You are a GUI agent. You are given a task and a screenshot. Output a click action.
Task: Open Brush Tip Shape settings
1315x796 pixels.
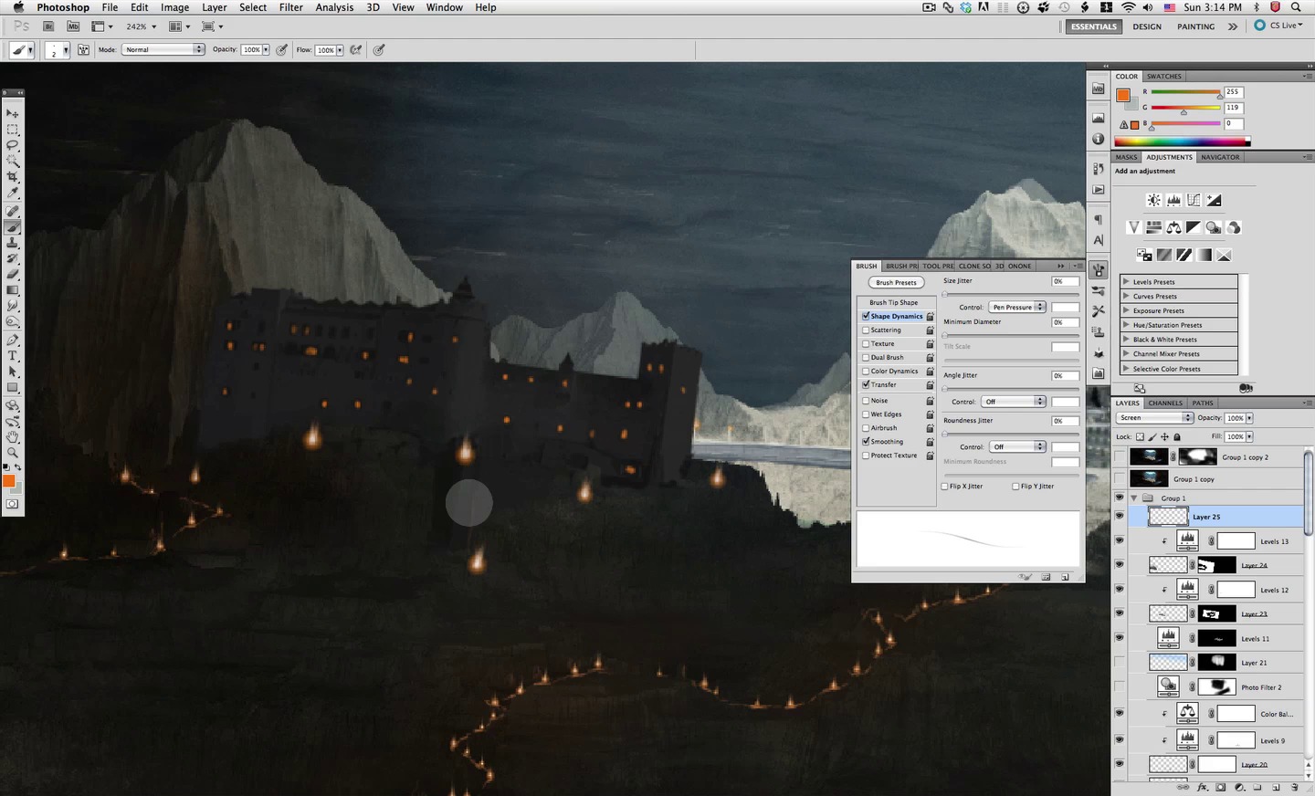click(x=894, y=302)
